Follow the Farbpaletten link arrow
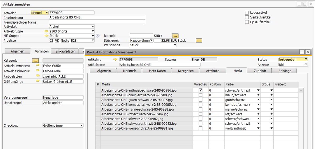 [38, 76]
